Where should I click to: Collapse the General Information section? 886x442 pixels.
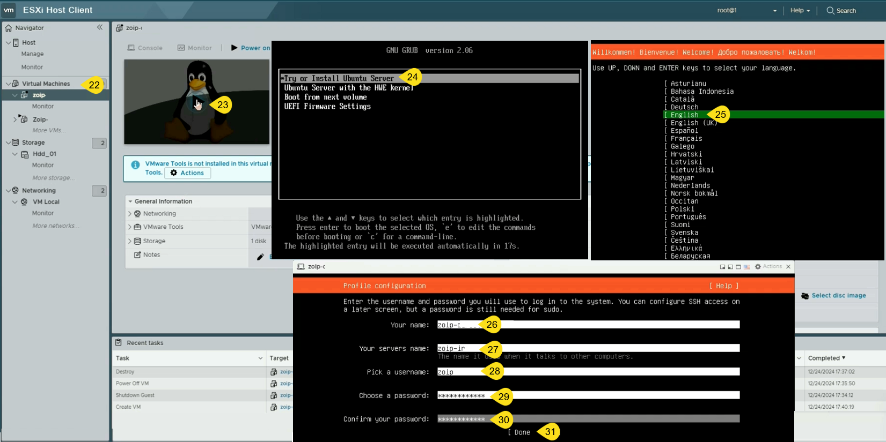click(x=130, y=201)
